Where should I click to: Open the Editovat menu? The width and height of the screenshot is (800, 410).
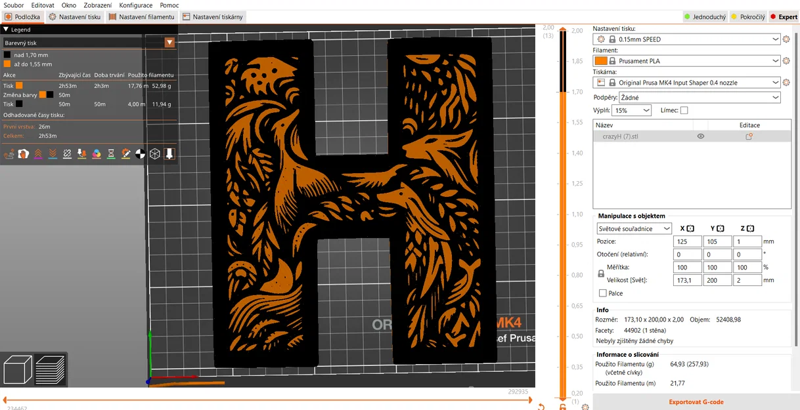43,5
